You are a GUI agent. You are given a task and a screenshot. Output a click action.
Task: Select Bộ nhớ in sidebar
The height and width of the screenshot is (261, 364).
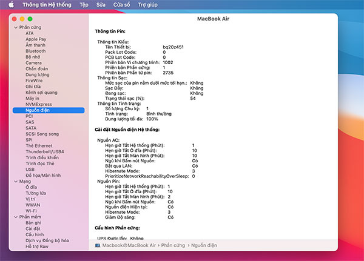pyautogui.click(x=33, y=57)
